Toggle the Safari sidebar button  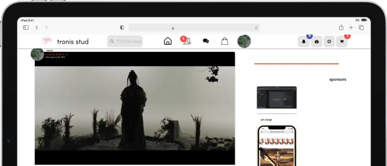point(26,28)
